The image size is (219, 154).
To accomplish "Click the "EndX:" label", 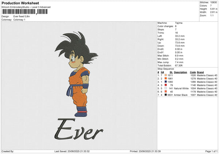I will coord(161,49).
